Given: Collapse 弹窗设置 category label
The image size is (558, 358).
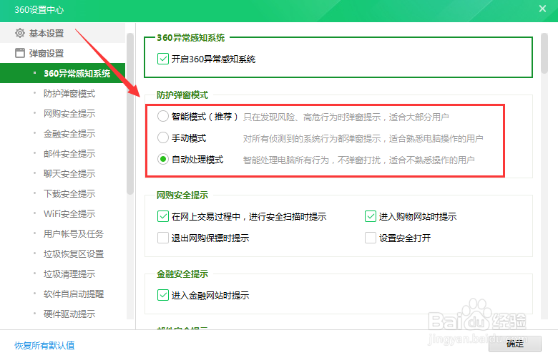Looking at the screenshot, I should pyautogui.click(x=46, y=54).
